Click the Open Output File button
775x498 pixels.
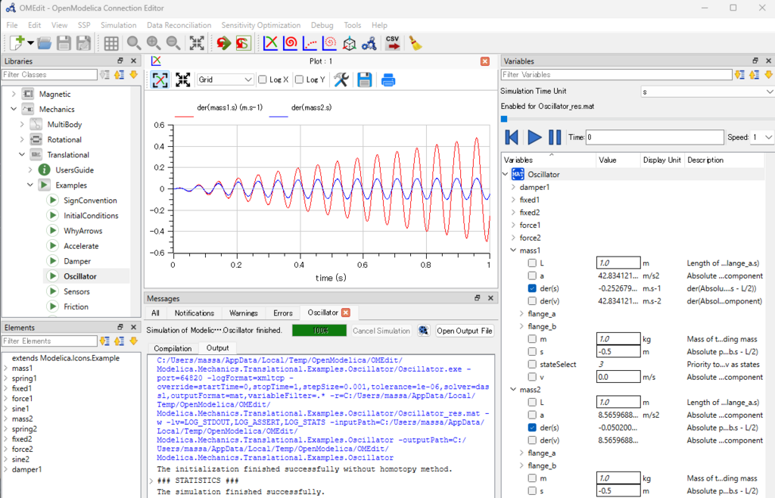pos(465,331)
